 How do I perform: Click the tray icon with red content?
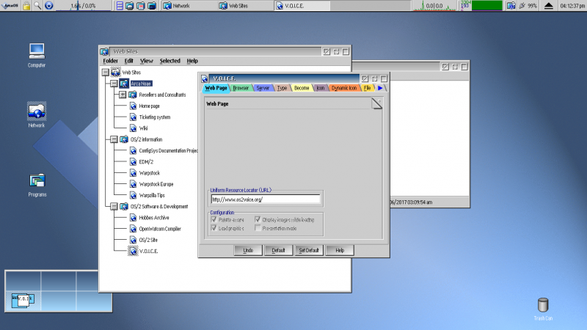[140, 6]
